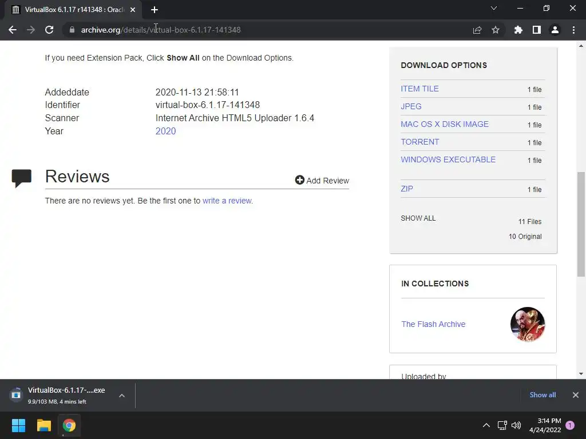Open The Flash Archive collection link
586x439 pixels.
[434, 324]
